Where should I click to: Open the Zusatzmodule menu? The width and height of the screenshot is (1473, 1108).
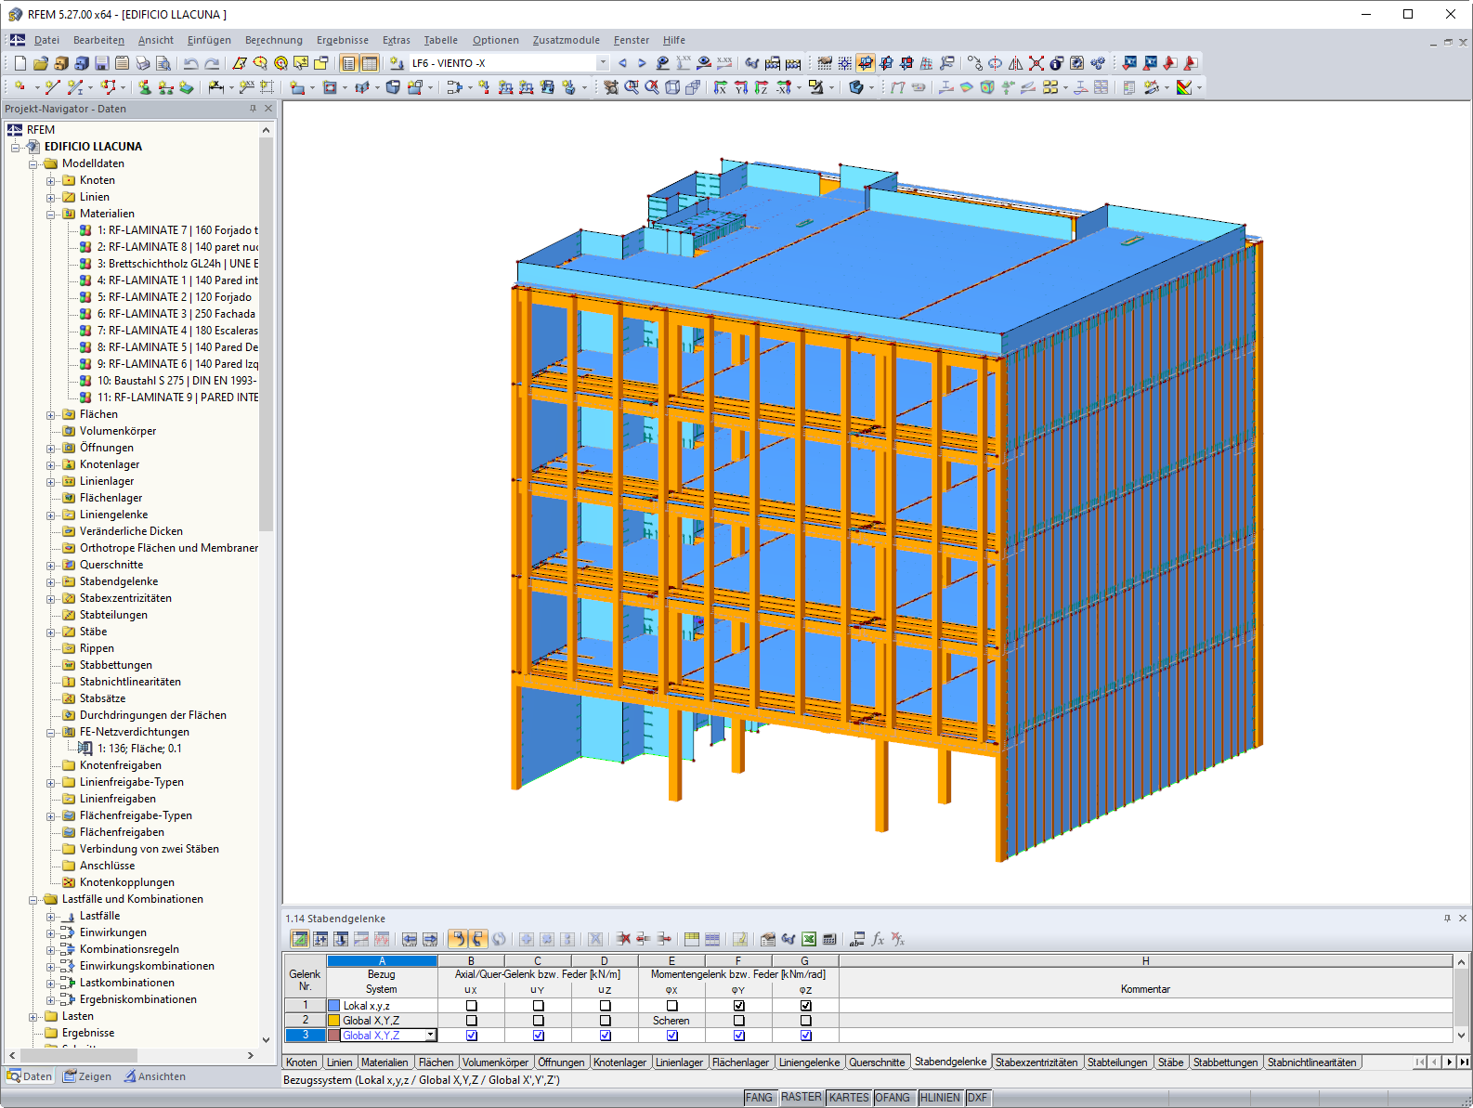pos(566,40)
